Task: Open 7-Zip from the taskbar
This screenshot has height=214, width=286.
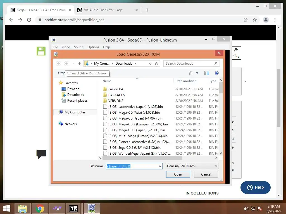Action: 73,208
